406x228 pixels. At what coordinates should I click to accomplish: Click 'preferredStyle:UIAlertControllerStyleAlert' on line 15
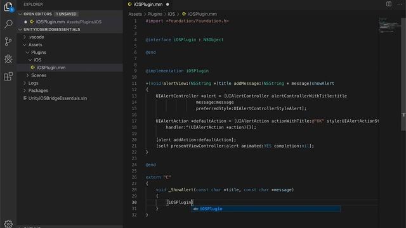point(251,108)
